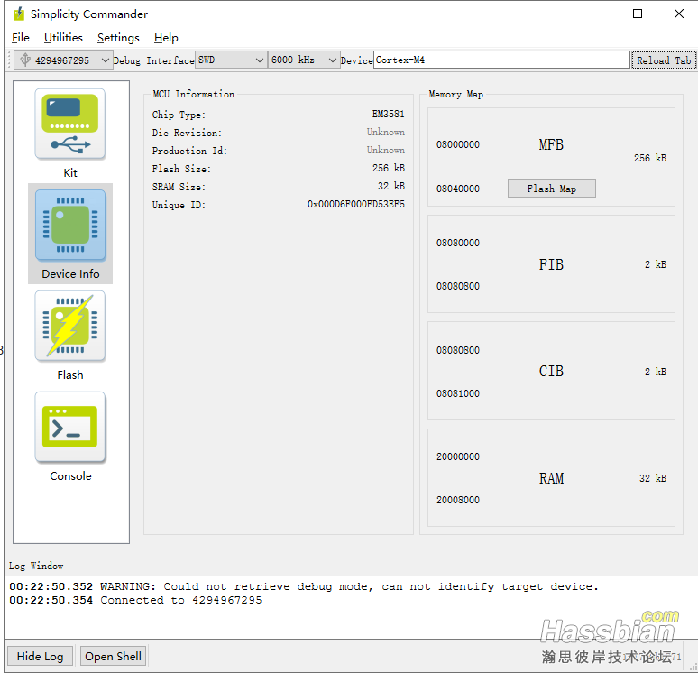Screen dimensions: 698x673
Task: Click the MCU Information group title
Action: click(193, 94)
